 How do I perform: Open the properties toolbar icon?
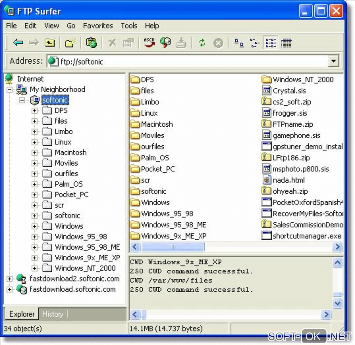pos(128,43)
